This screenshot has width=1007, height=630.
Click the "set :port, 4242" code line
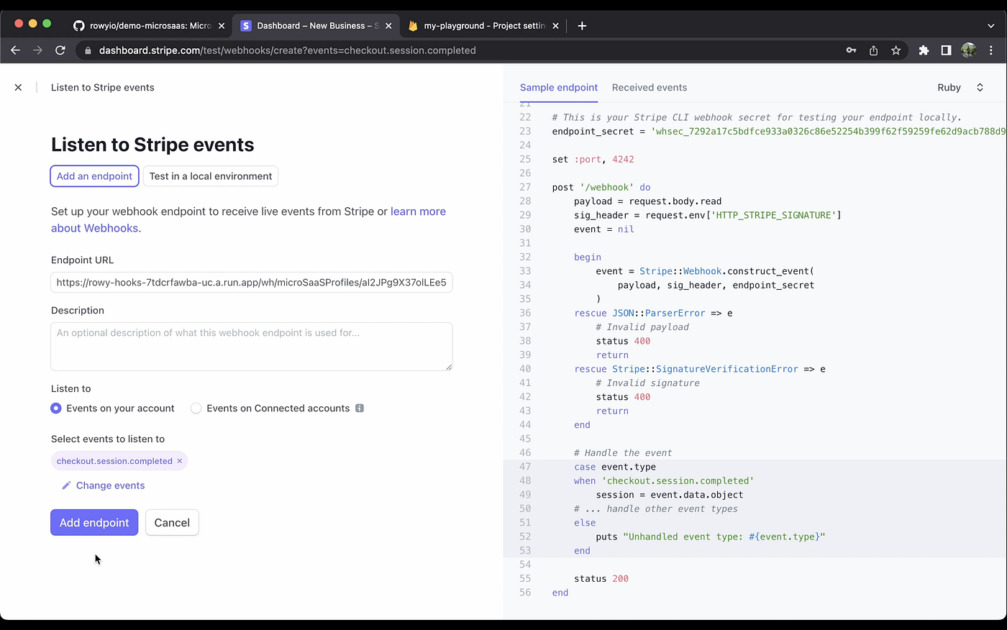[x=593, y=160]
